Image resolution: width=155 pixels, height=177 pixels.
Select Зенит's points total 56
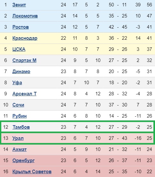[149, 5]
